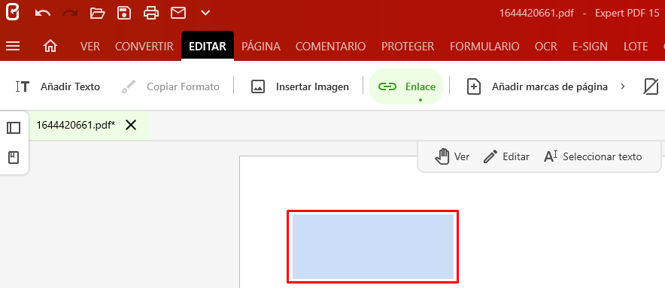Click the redo arrow icon
Image resolution: width=665 pixels, height=288 pixels.
[70, 13]
